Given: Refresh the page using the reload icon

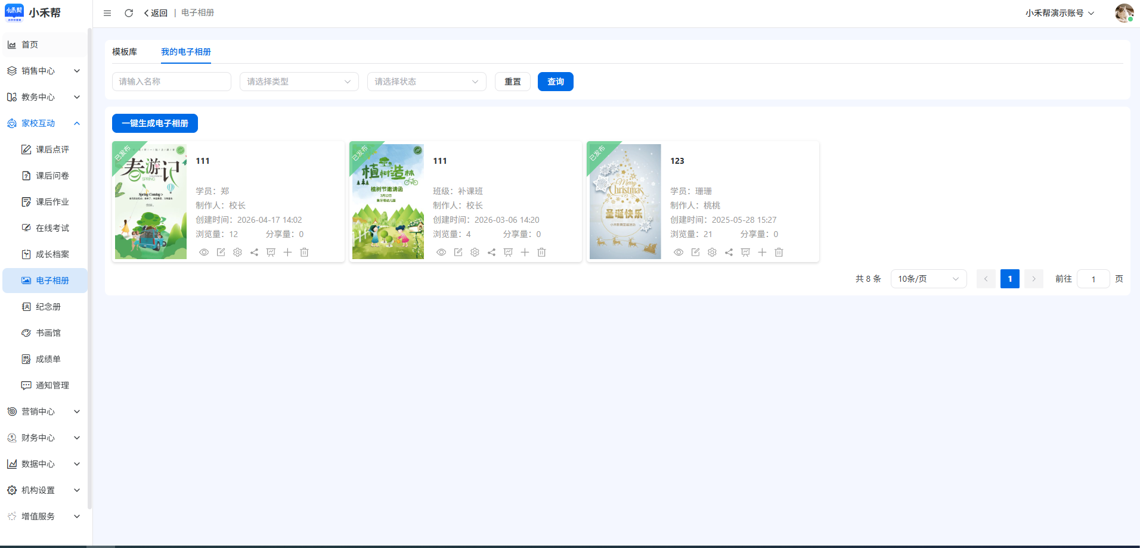Looking at the screenshot, I should (x=129, y=13).
